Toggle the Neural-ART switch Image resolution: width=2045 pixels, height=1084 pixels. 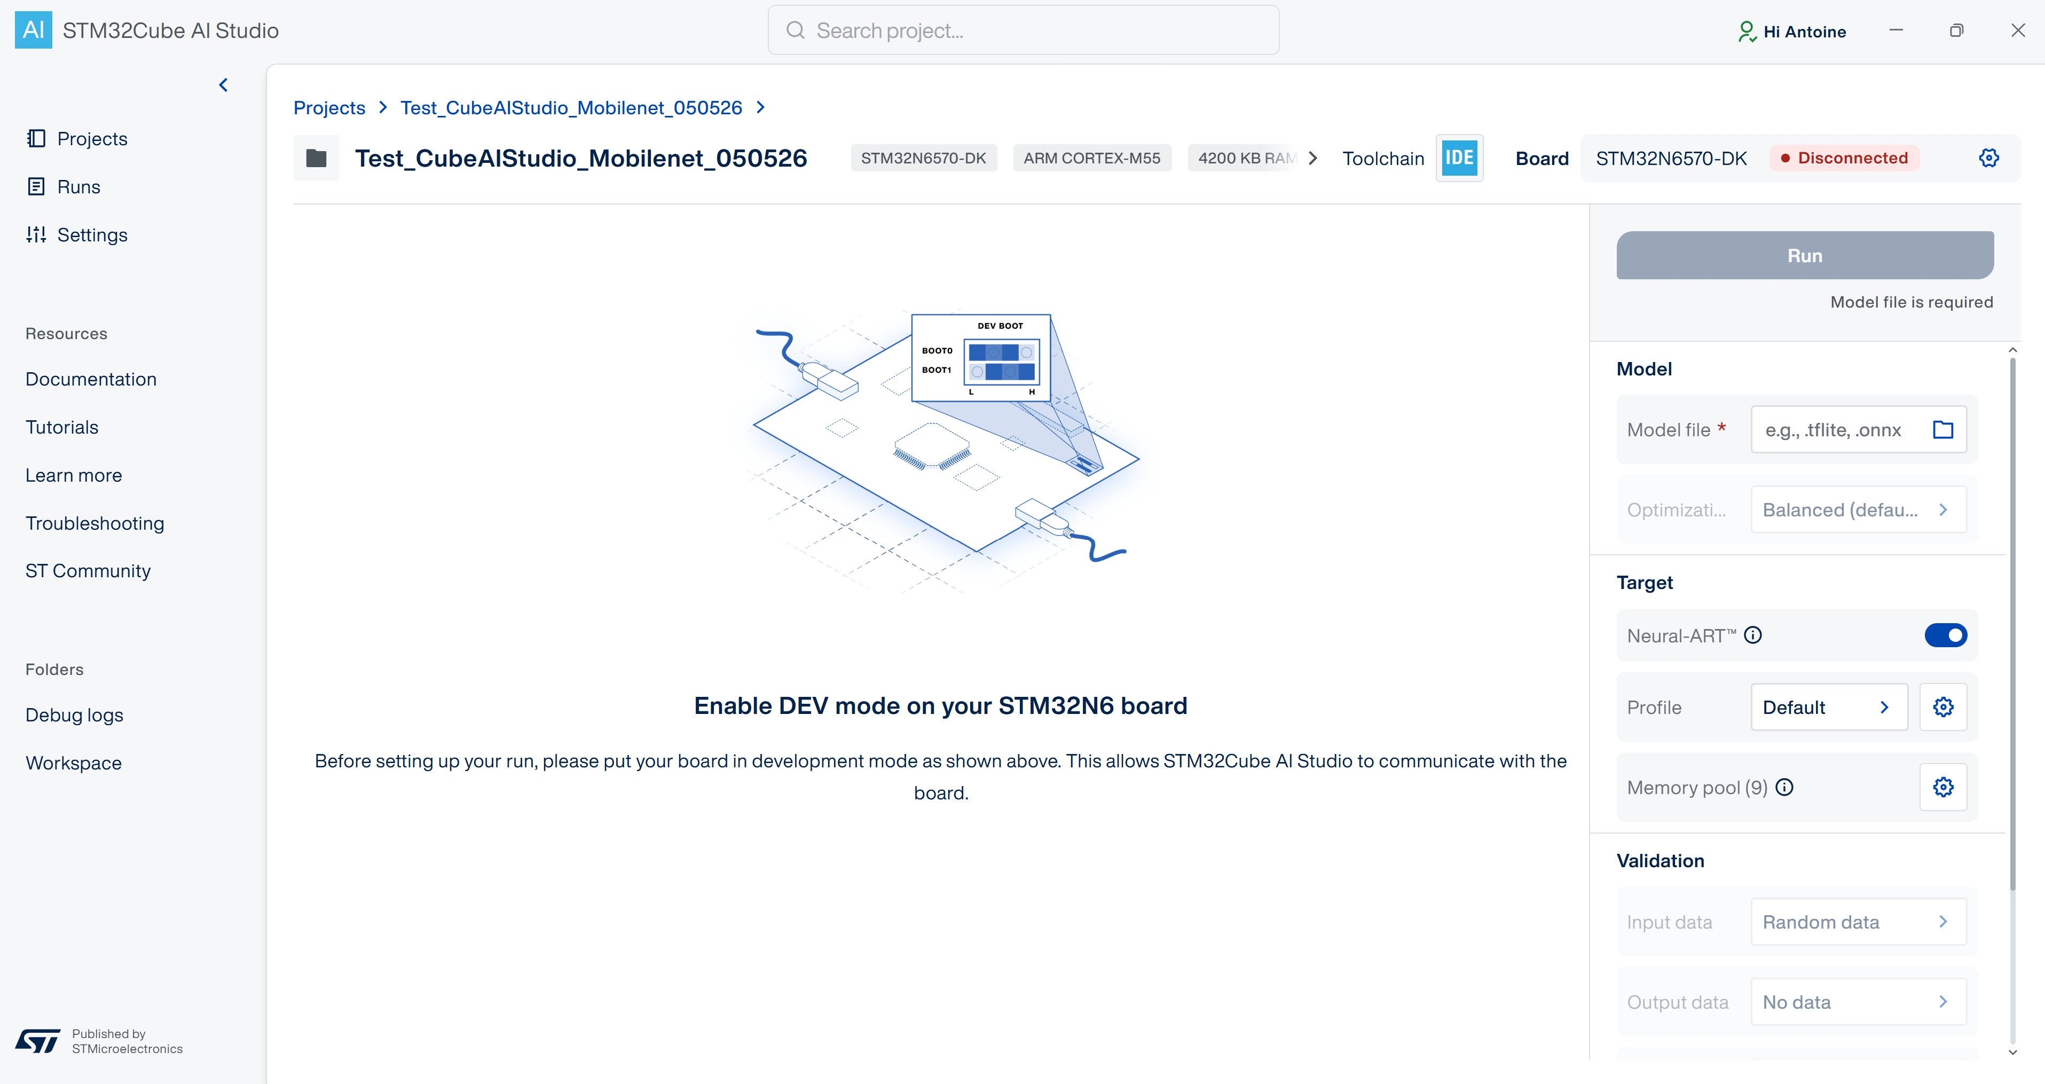[x=1945, y=635]
